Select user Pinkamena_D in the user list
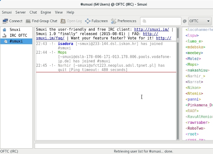 [199, 105]
